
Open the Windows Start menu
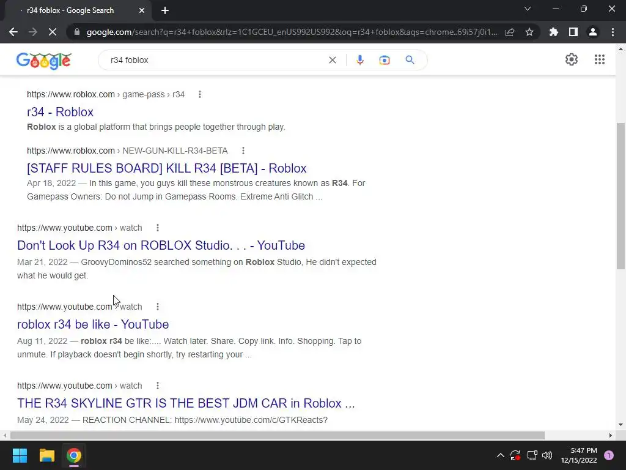pos(20,455)
